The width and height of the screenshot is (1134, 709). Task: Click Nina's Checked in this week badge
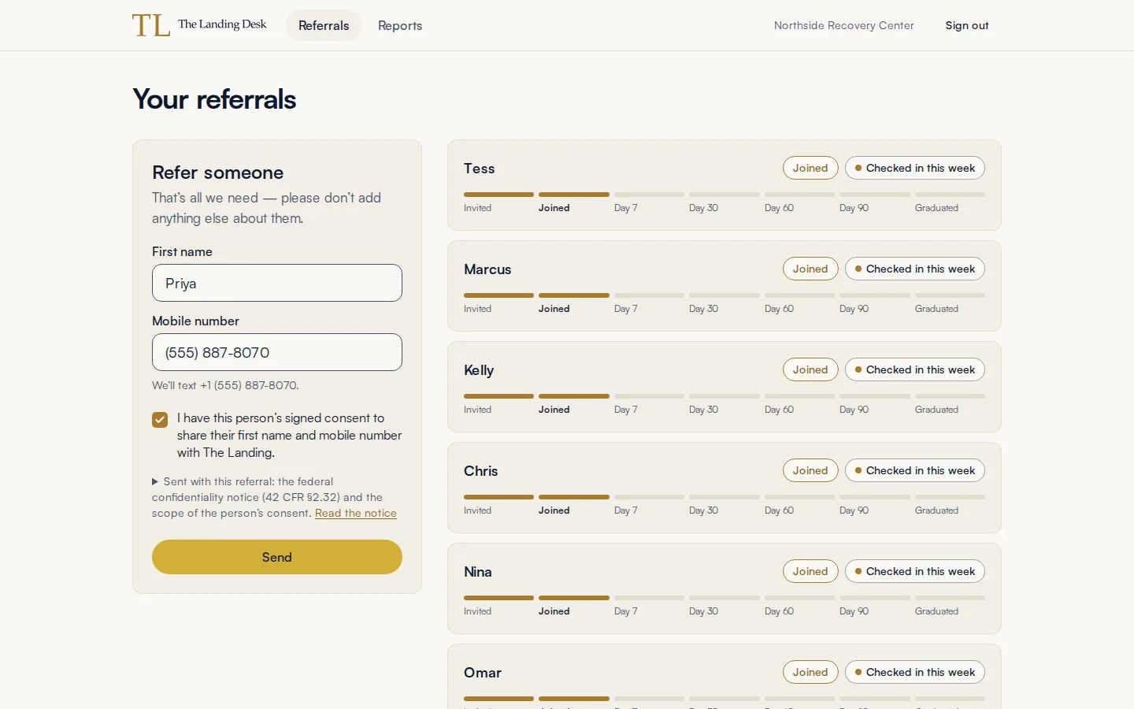(x=915, y=571)
